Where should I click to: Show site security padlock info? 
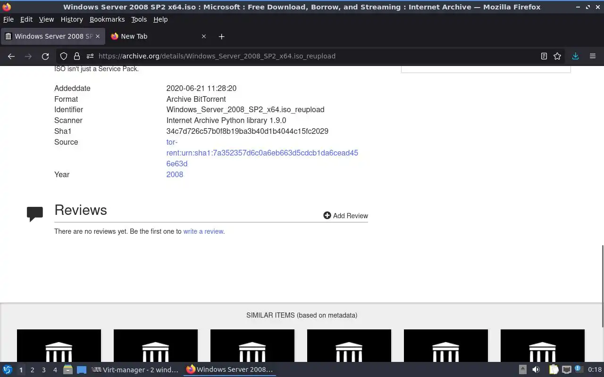coord(77,56)
